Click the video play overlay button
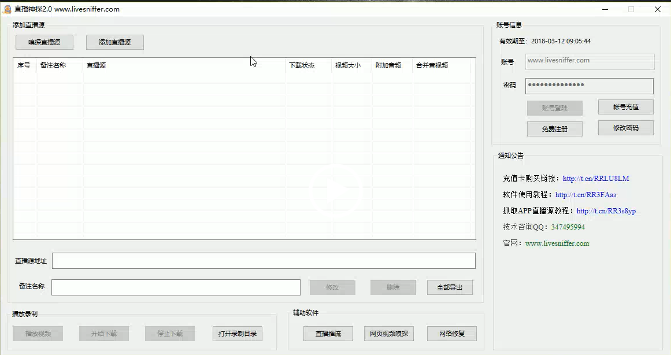This screenshot has height=355, width=671. [336, 189]
